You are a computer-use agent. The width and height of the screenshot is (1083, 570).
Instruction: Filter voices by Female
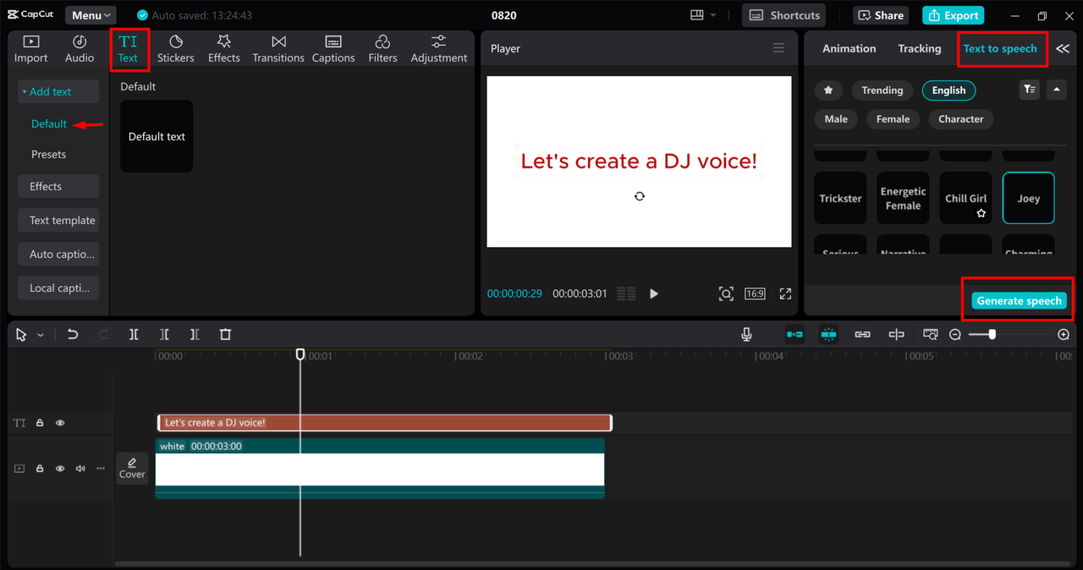[893, 119]
